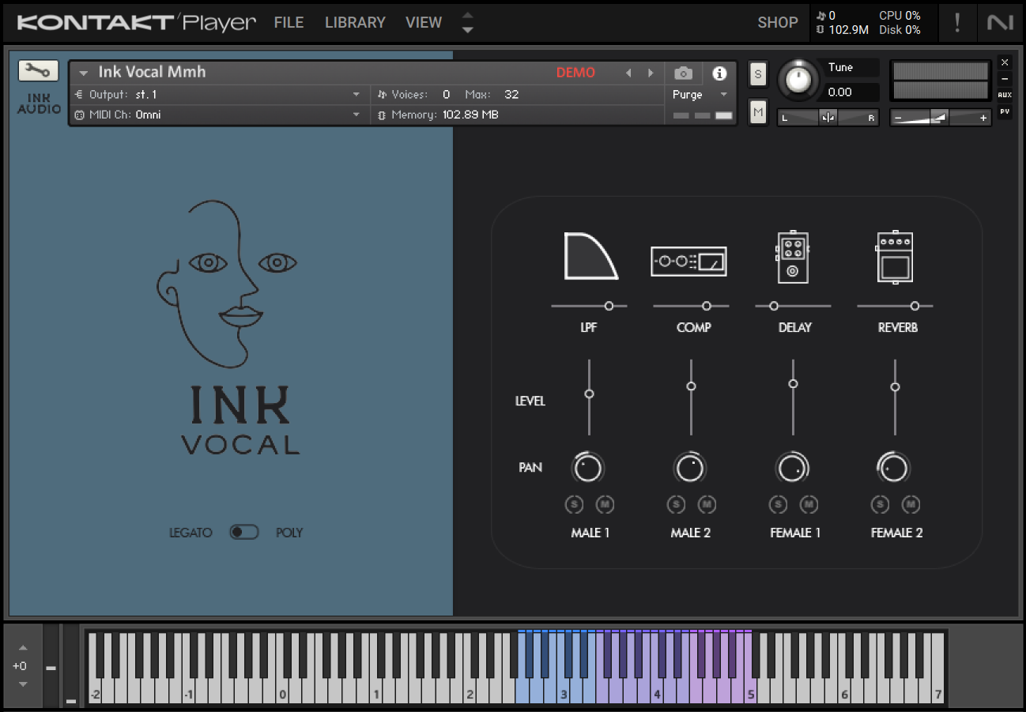Click the PV button in header

(1005, 111)
